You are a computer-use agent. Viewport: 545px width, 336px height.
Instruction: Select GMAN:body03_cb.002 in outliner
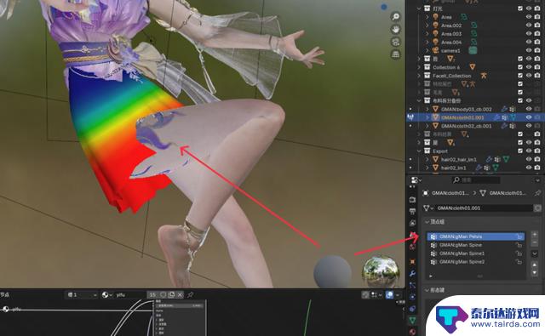466,109
